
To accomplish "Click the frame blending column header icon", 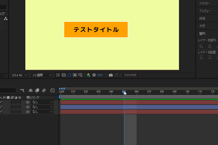I will 8,97.
